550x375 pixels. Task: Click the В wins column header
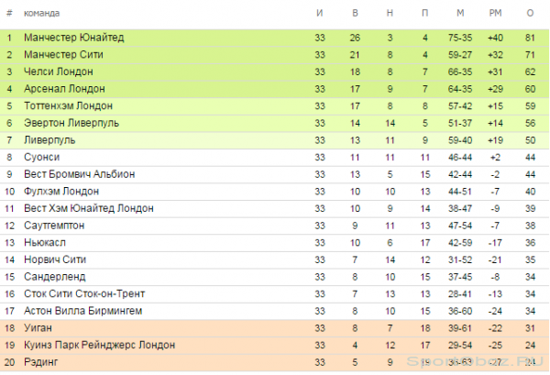355,14
